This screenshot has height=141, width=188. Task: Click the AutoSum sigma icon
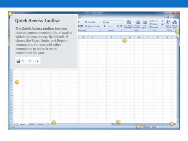(x=162, y=21)
